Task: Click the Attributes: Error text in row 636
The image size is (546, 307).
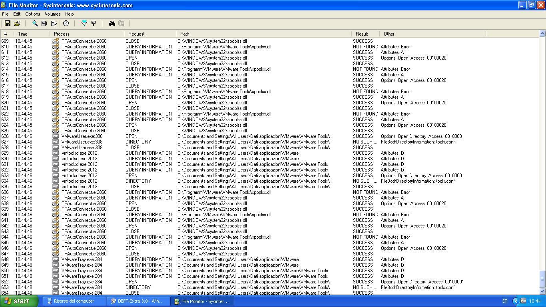Action: pos(395,192)
